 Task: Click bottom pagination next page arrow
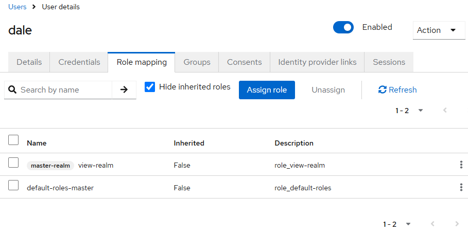pyautogui.click(x=457, y=224)
